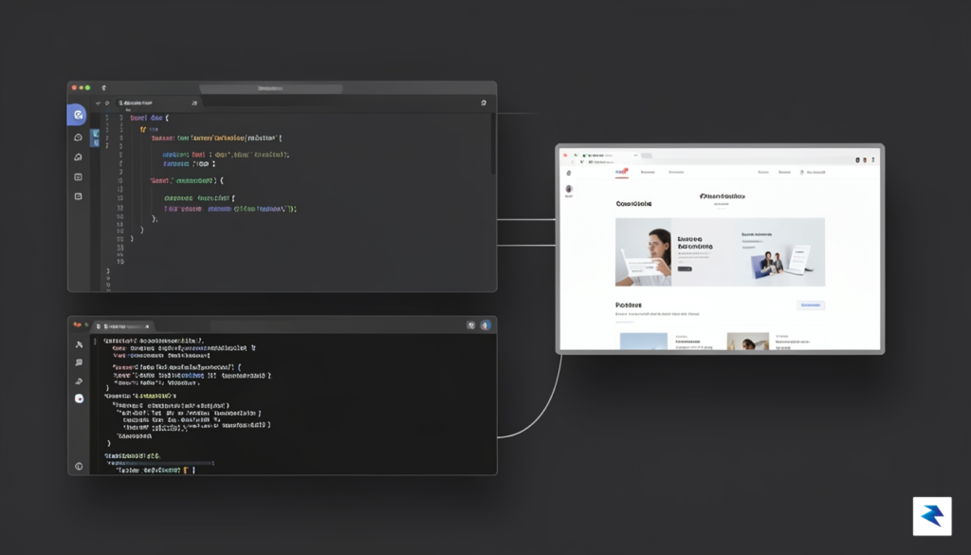Image resolution: width=971 pixels, height=555 pixels.
Task: Open the speech-bubble icon in the top editor sidebar
Action: (x=78, y=138)
